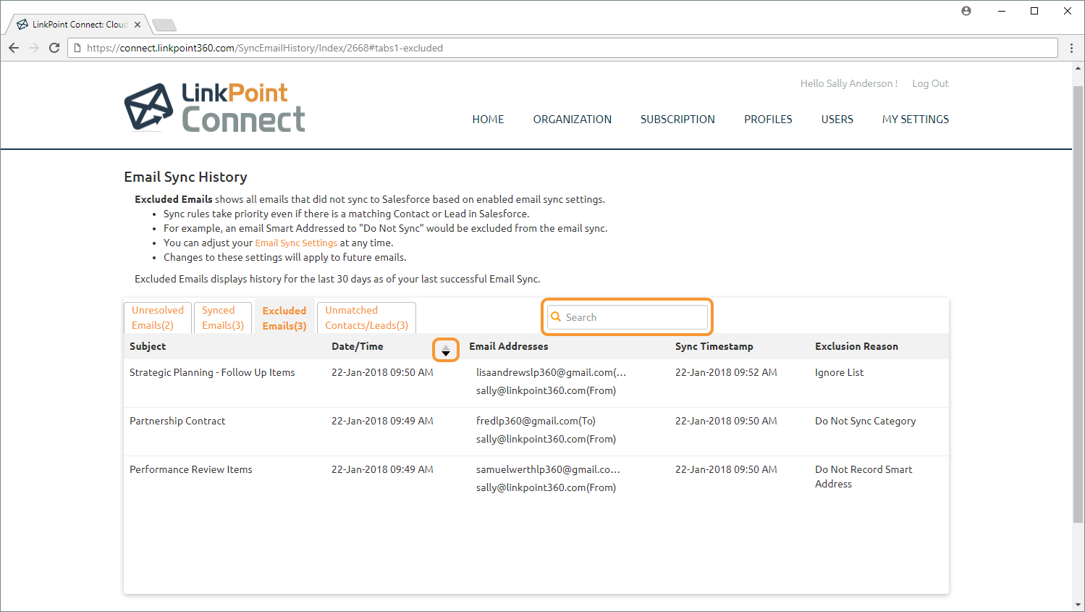
Task: Reload the page with refresh icon
Action: click(54, 48)
